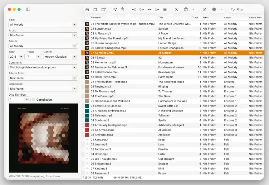Click the share/export toolbar icon
Viewport: 269px width, 185px height.
coord(122,9)
